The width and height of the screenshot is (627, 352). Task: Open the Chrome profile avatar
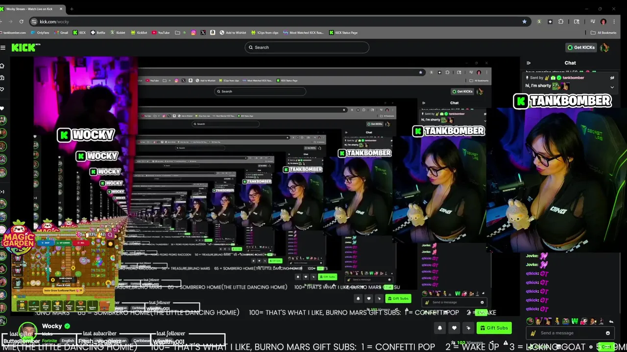click(603, 22)
